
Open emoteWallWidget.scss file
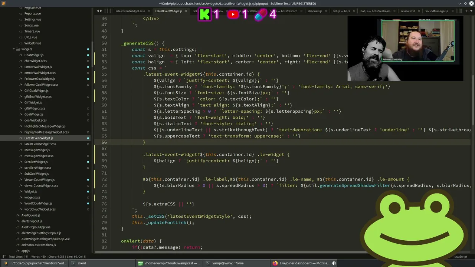[40, 73]
